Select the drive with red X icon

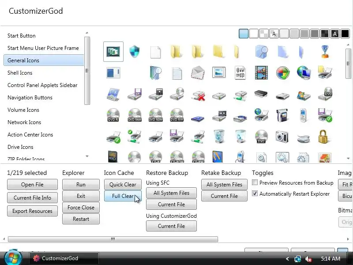[198, 95]
